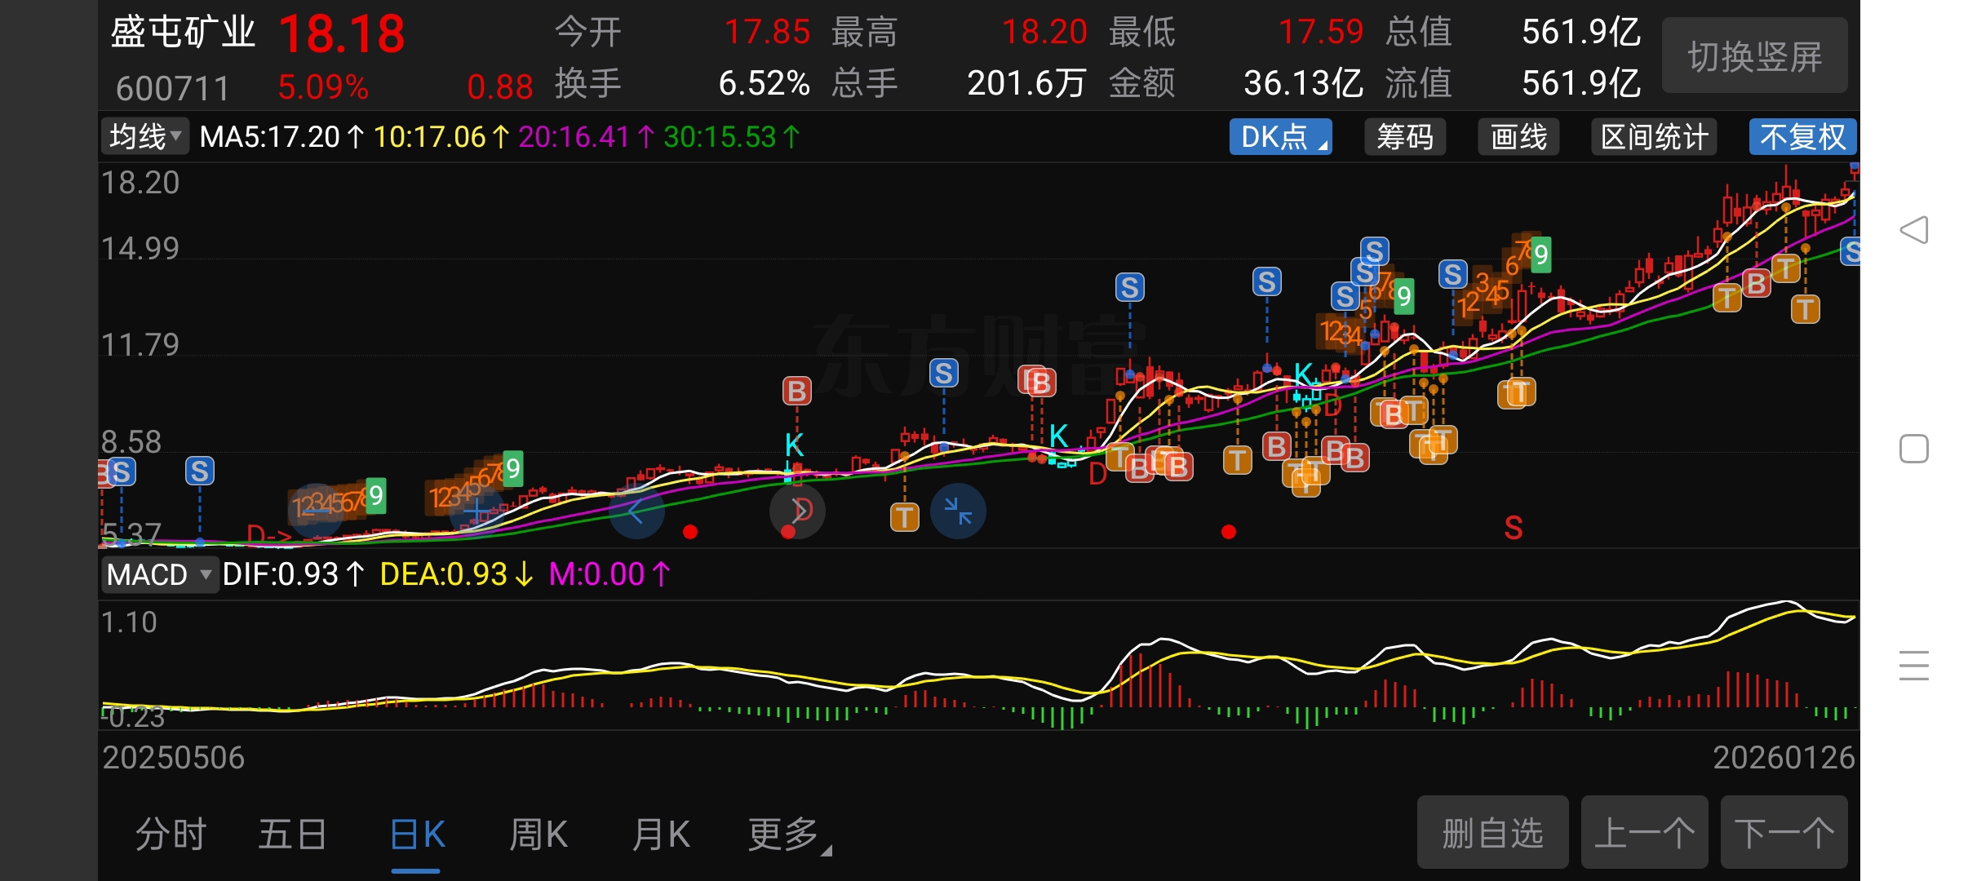Tap the chart zoom-out minus icon
Screen dimensions: 1968x881
(317, 511)
